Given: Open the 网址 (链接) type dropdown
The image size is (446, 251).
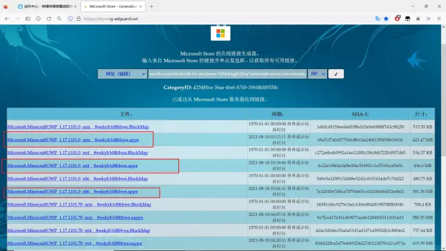Looking at the screenshot, I should (122, 74).
